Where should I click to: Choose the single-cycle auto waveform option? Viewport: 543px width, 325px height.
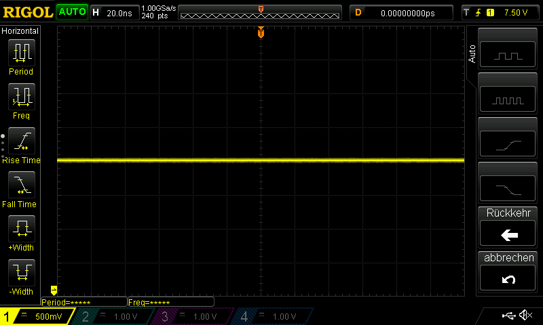click(508, 55)
